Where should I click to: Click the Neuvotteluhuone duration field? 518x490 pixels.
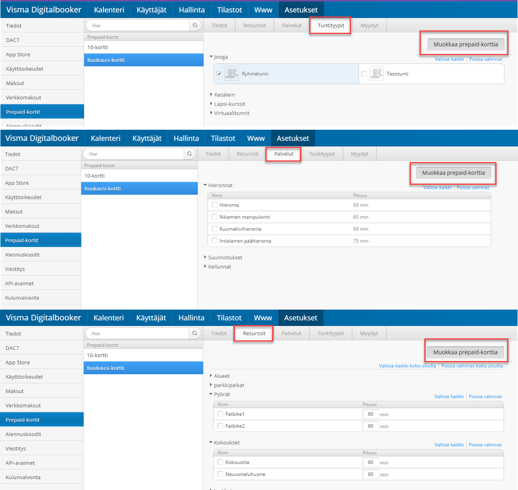[370, 474]
